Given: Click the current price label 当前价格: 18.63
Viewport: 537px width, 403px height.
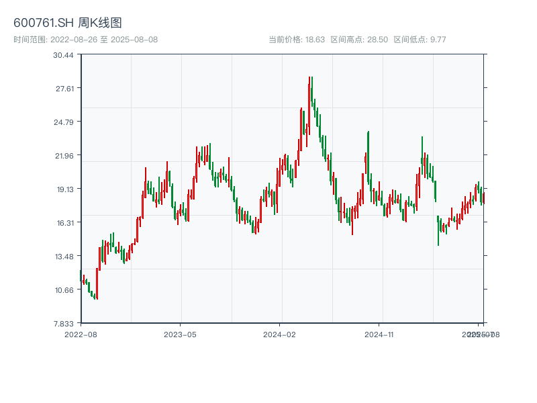Looking at the screenshot, I should coord(297,40).
